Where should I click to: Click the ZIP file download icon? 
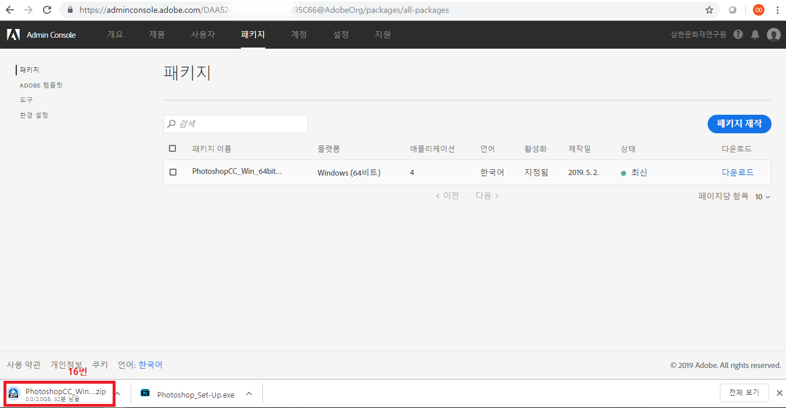pyautogui.click(x=15, y=394)
